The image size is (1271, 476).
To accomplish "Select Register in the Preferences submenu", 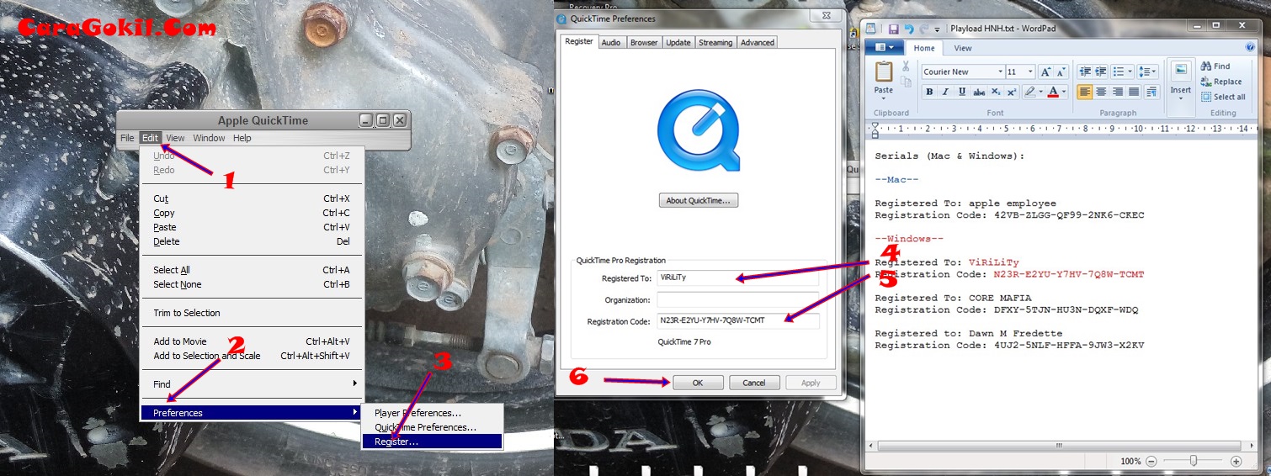I will tap(432, 442).
